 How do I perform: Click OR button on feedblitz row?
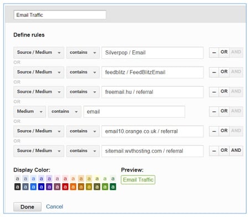coord(224,72)
